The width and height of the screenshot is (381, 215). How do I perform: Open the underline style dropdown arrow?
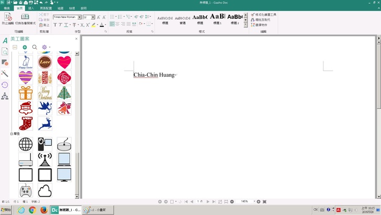click(70, 25)
